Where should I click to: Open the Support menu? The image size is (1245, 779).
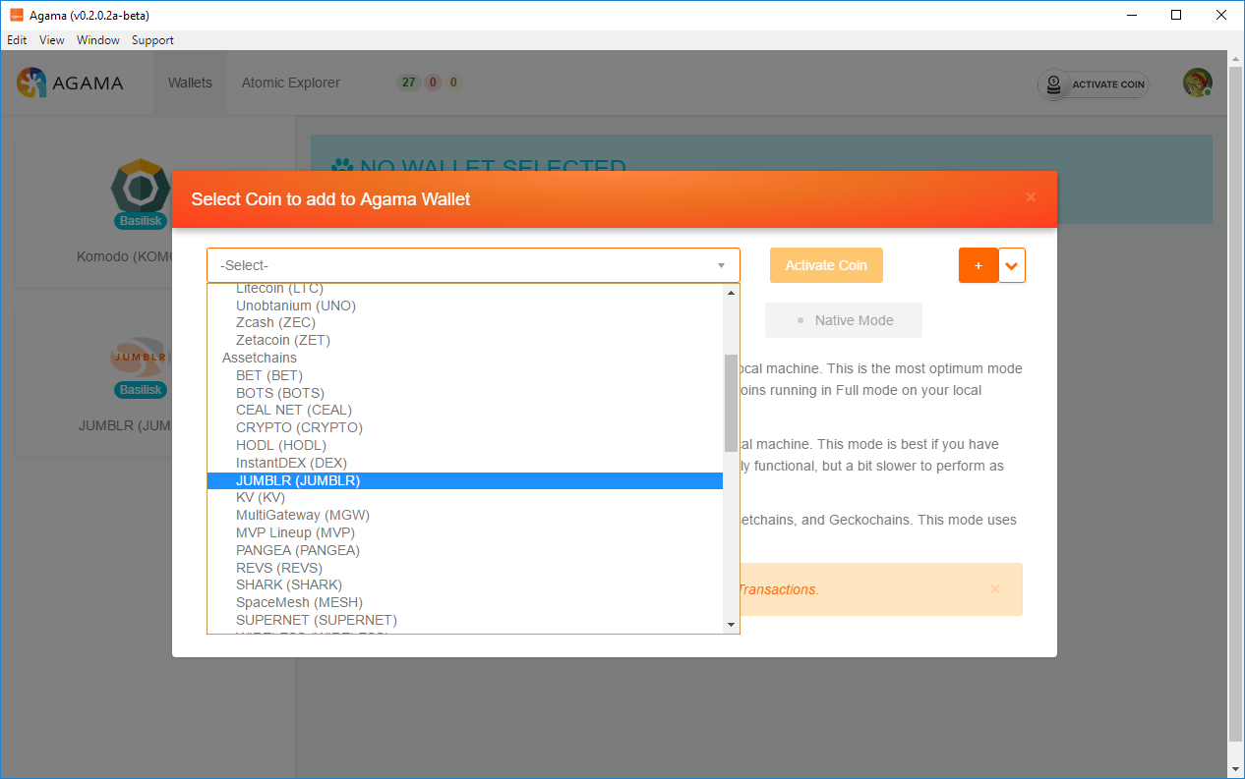(152, 40)
